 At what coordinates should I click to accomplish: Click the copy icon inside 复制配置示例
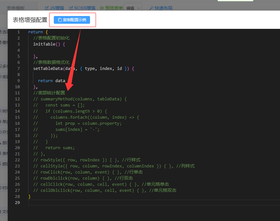(x=60, y=20)
